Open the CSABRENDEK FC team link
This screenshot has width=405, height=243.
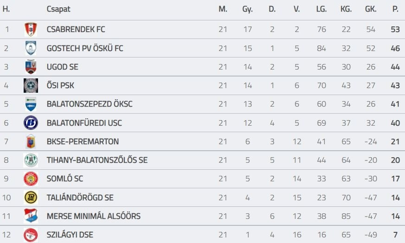click(76, 30)
